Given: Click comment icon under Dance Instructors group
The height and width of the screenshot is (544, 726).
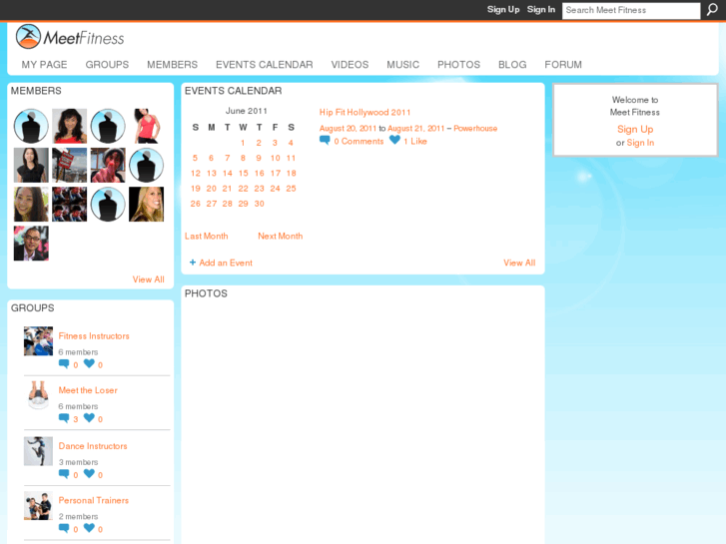Looking at the screenshot, I should click(x=64, y=474).
